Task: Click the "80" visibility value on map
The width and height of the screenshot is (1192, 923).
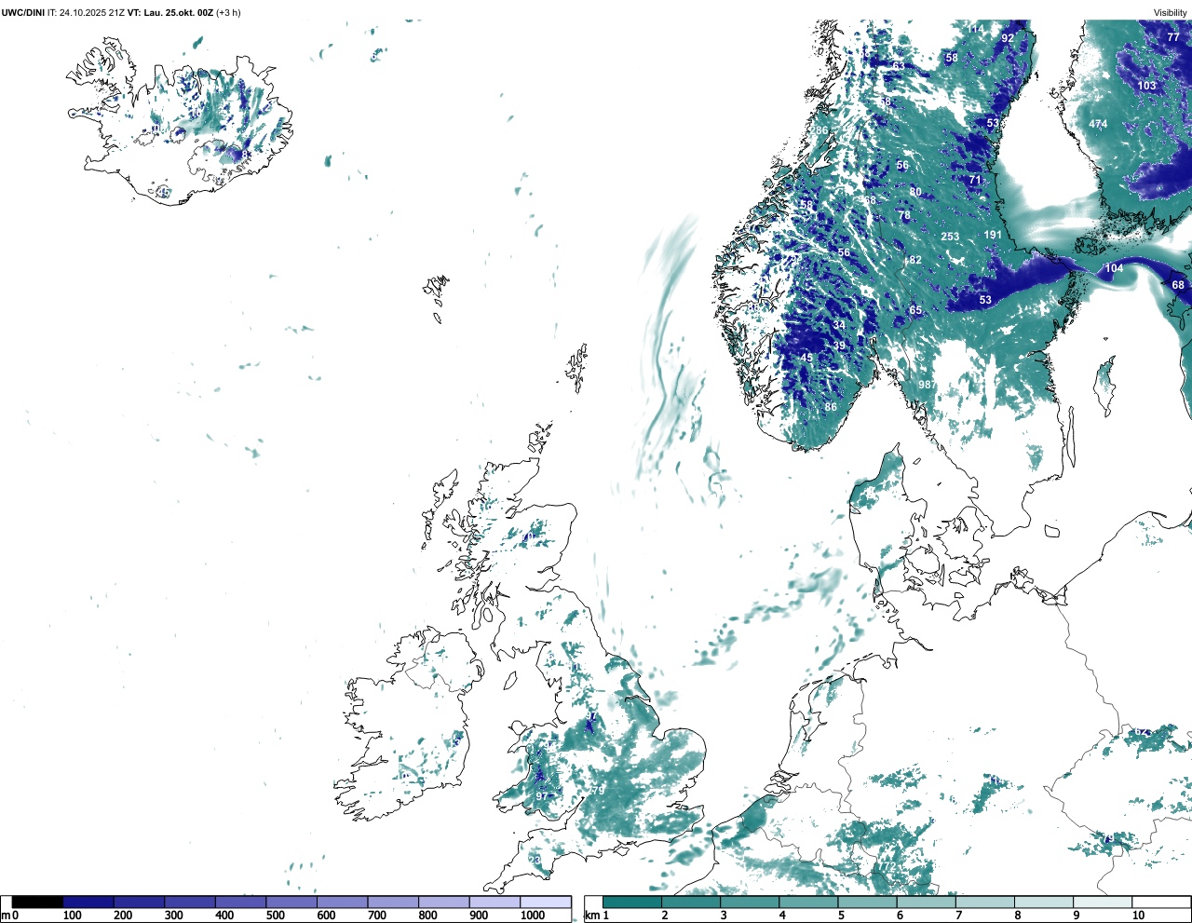Action: 915,193
